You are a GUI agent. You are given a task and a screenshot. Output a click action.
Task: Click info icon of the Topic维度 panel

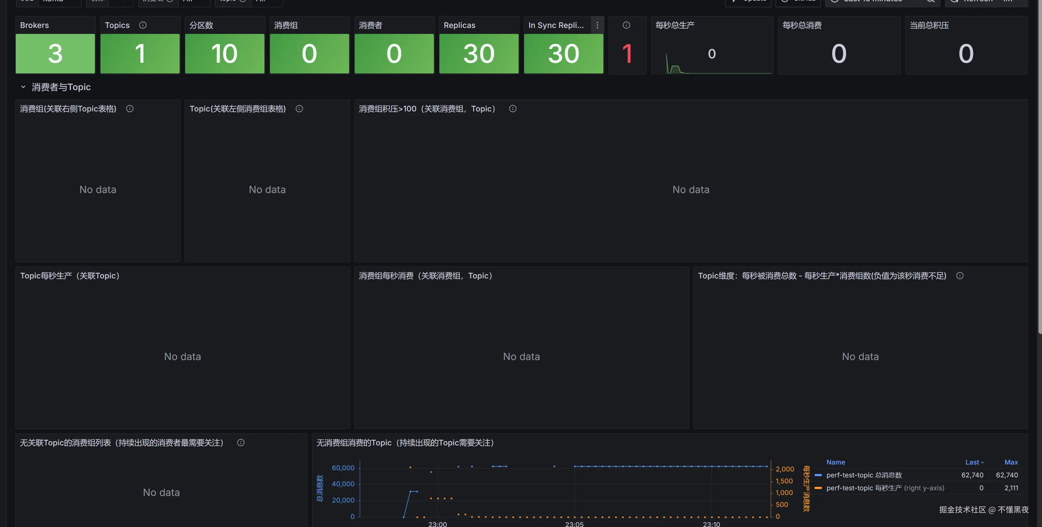pyautogui.click(x=960, y=275)
